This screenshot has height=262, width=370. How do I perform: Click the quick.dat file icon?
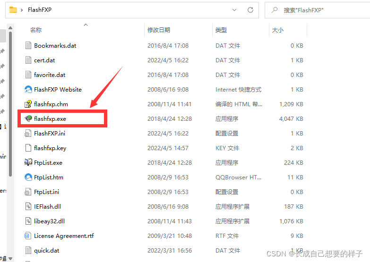[x=28, y=250]
